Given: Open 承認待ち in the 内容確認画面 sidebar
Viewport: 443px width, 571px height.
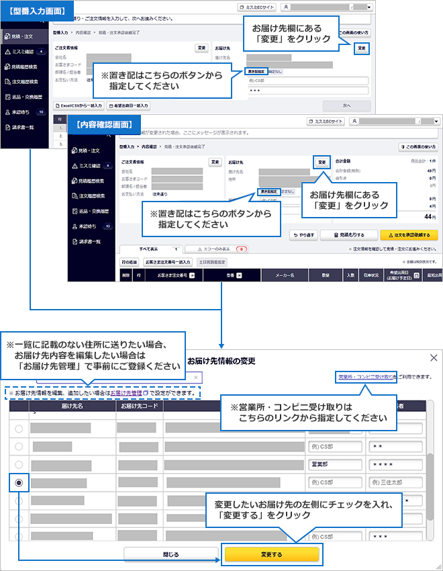Looking at the screenshot, I should 91,226.
